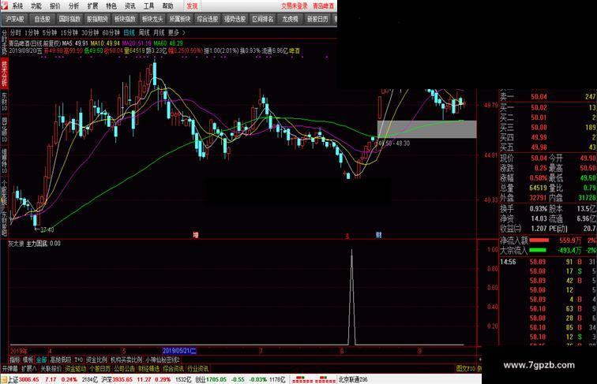Click the 新股日历 toolbar button
This screenshot has height=384, width=597.
[317, 19]
